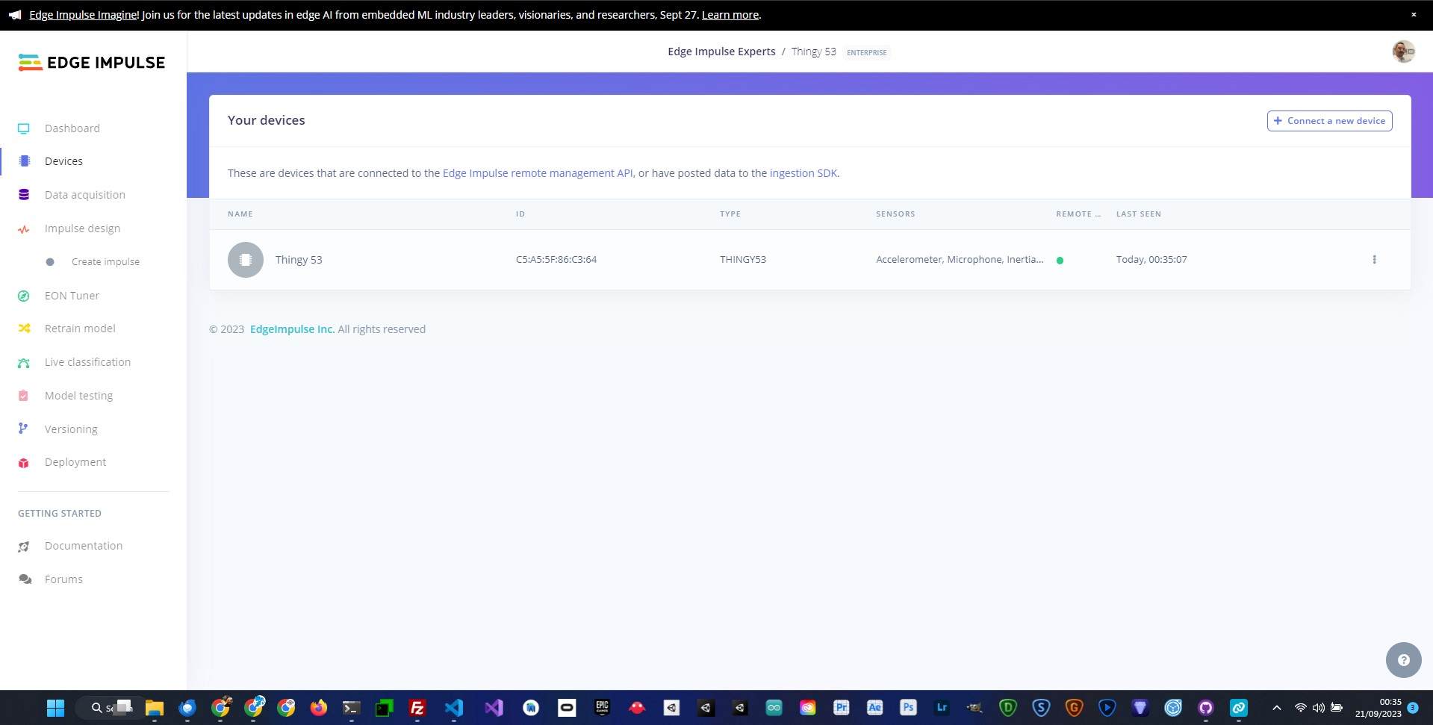Open Firefox from the taskbar
The width and height of the screenshot is (1433, 725).
[319, 708]
